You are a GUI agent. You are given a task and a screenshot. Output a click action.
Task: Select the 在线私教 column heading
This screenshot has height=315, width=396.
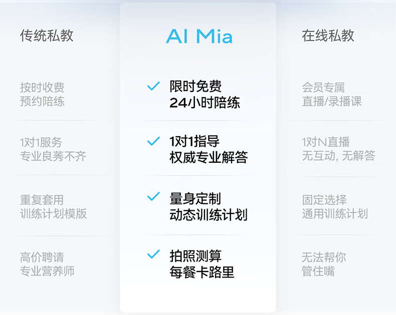click(x=328, y=35)
